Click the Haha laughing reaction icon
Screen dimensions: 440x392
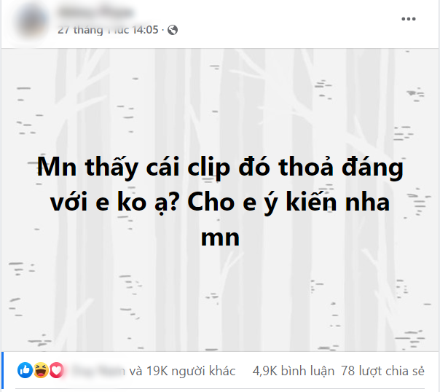point(41,370)
